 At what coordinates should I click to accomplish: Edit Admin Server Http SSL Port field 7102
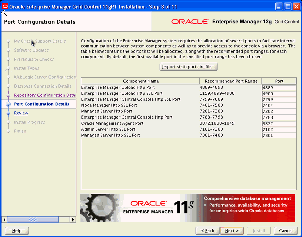(x=279, y=129)
